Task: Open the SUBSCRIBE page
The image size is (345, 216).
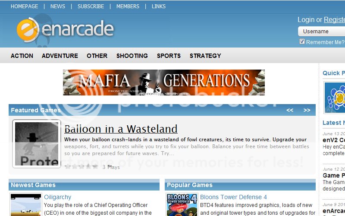Action: (x=91, y=6)
